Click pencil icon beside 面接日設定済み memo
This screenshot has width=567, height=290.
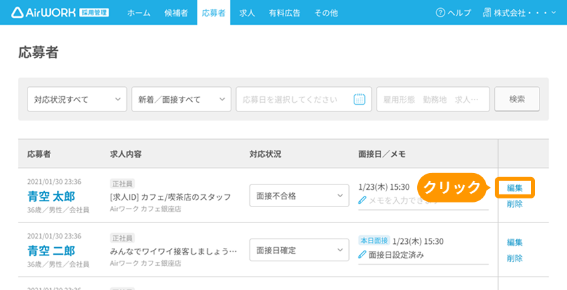pyautogui.click(x=362, y=255)
